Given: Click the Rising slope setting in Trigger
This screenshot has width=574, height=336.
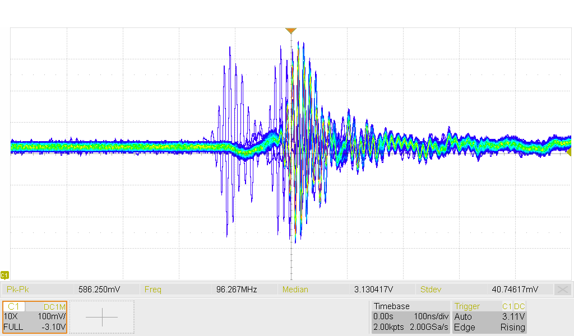Looking at the screenshot, I should [512, 327].
